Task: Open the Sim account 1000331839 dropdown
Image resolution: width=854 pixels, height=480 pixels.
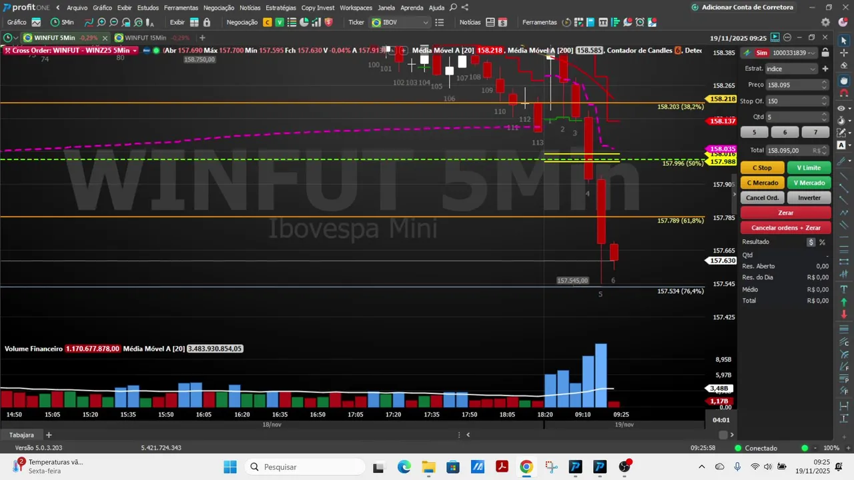Action: (x=779, y=53)
